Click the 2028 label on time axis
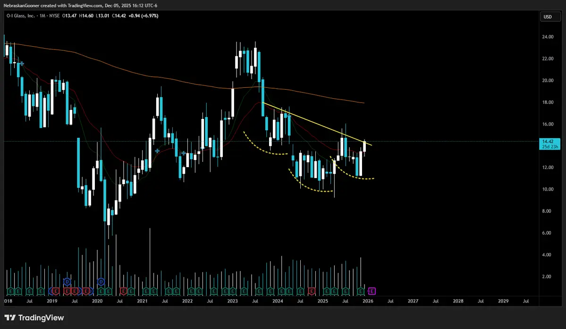 (x=458, y=301)
